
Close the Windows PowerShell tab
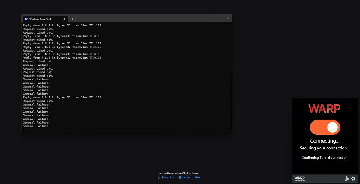click(x=64, y=19)
